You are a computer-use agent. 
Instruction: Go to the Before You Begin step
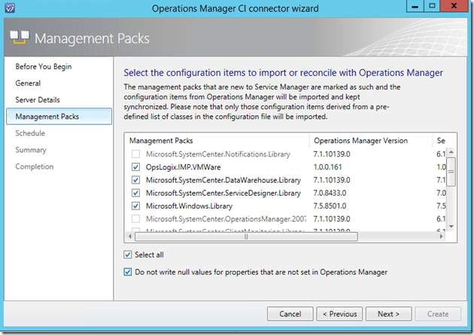pyautogui.click(x=44, y=66)
